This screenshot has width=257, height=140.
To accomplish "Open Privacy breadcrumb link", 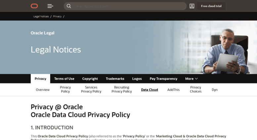I will click(57, 17).
